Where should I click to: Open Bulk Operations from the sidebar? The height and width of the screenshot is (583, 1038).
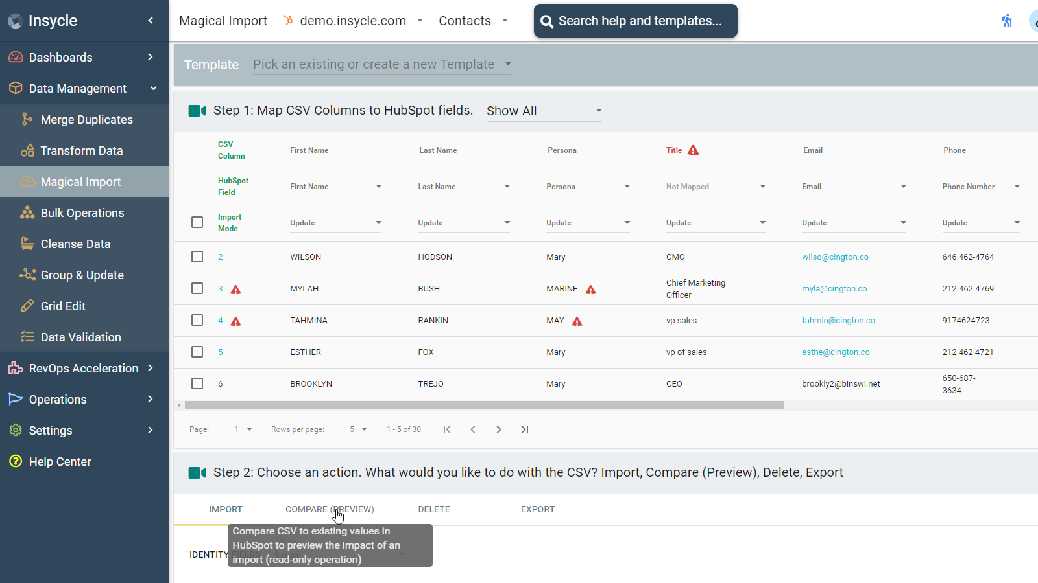[82, 212]
